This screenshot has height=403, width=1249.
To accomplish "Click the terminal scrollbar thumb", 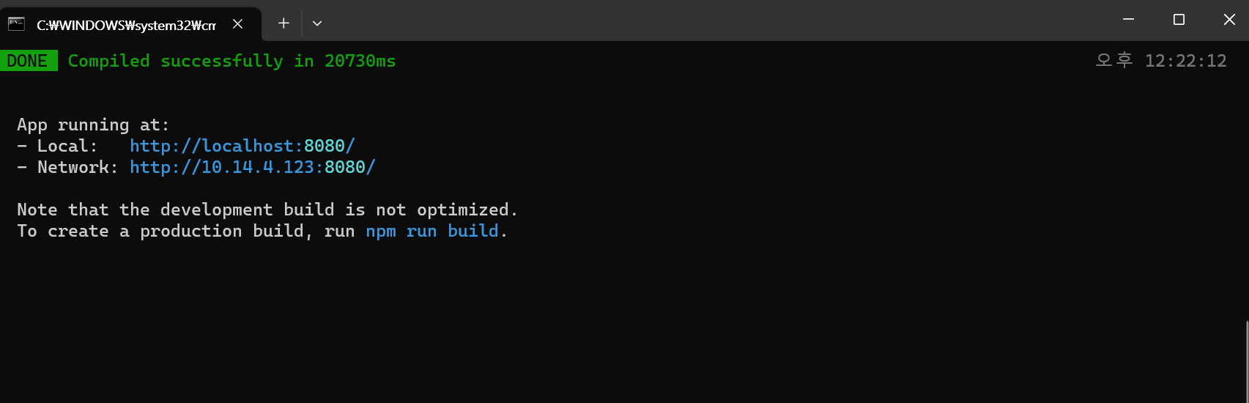I will [1246, 361].
